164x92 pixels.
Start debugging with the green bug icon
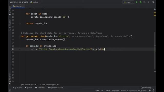141,2
